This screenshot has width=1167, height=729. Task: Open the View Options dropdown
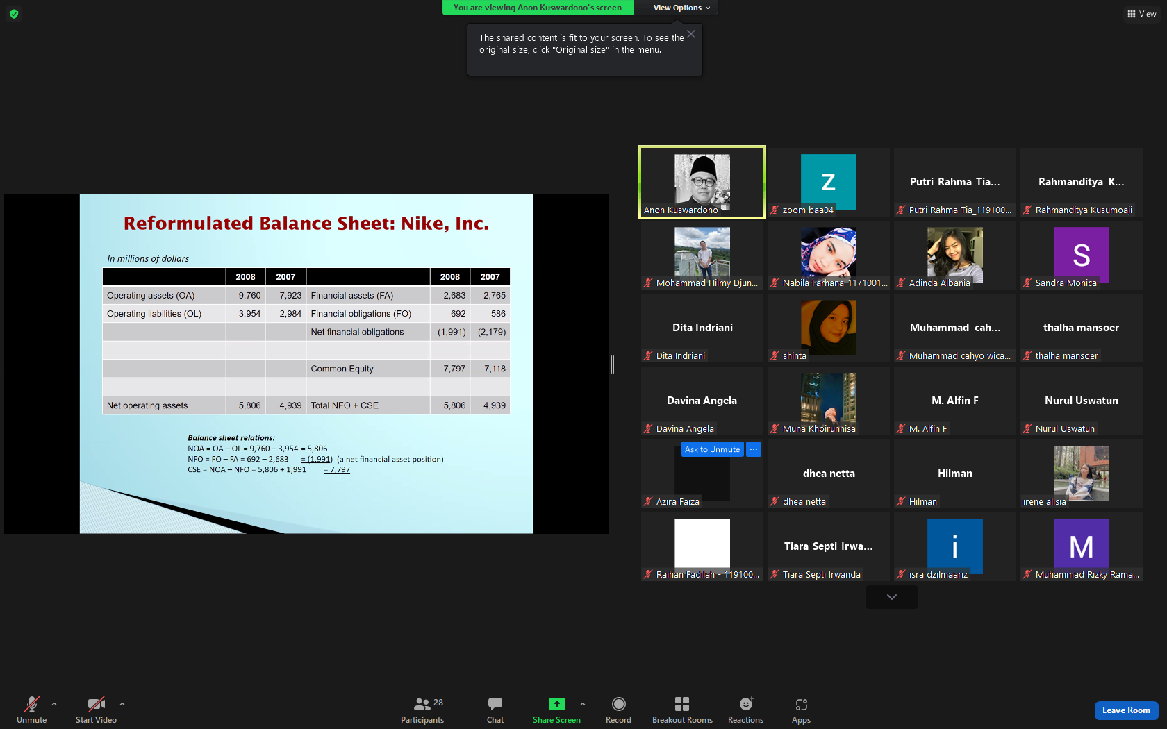[x=681, y=8]
